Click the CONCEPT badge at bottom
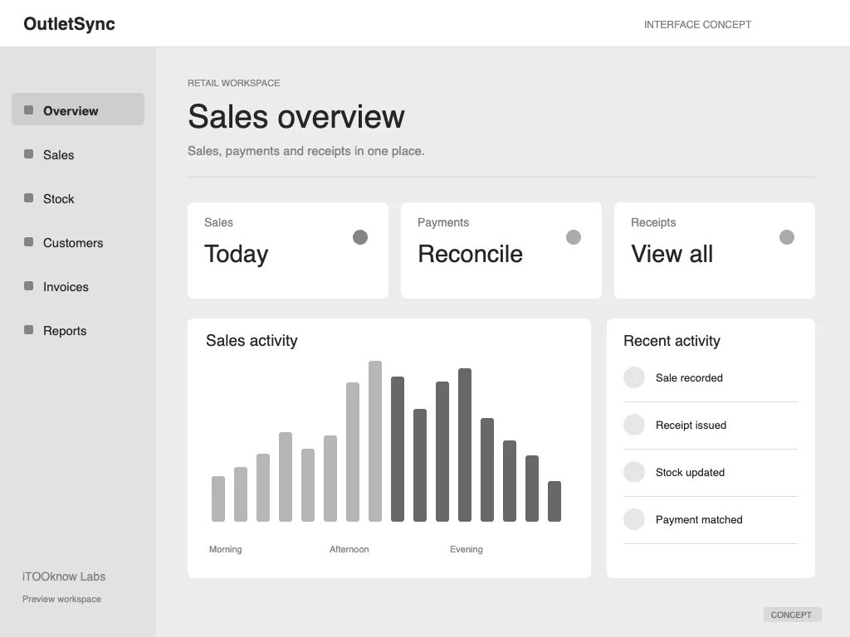This screenshot has height=637, width=850. coord(792,615)
